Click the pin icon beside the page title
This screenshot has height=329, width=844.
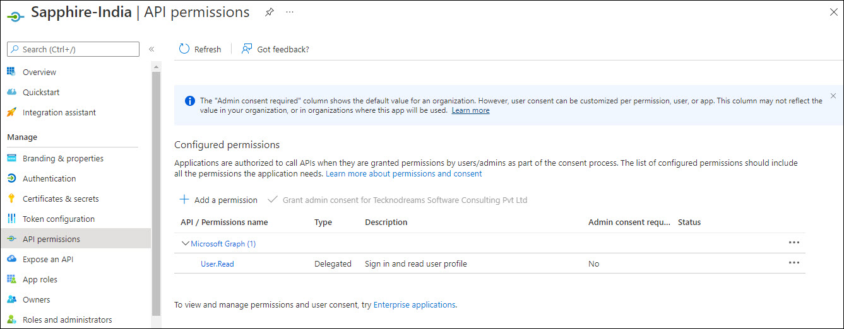(270, 12)
